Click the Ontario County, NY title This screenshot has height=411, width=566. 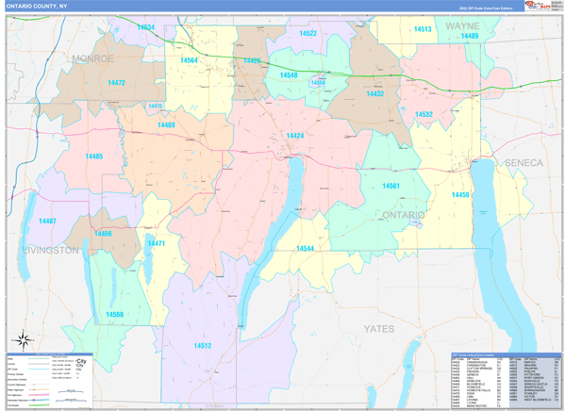37,7
